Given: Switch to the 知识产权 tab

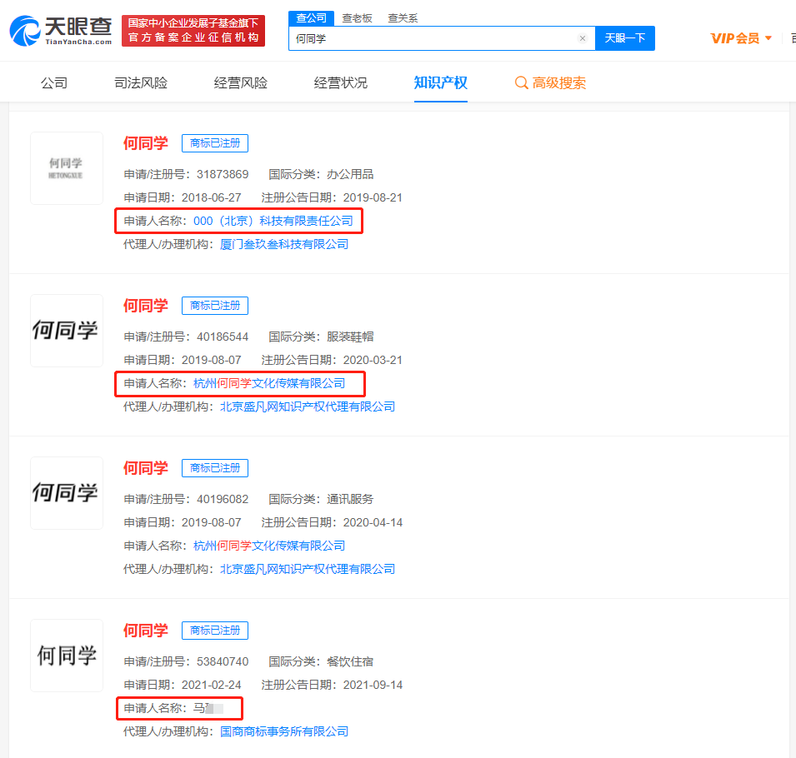Looking at the screenshot, I should point(441,82).
